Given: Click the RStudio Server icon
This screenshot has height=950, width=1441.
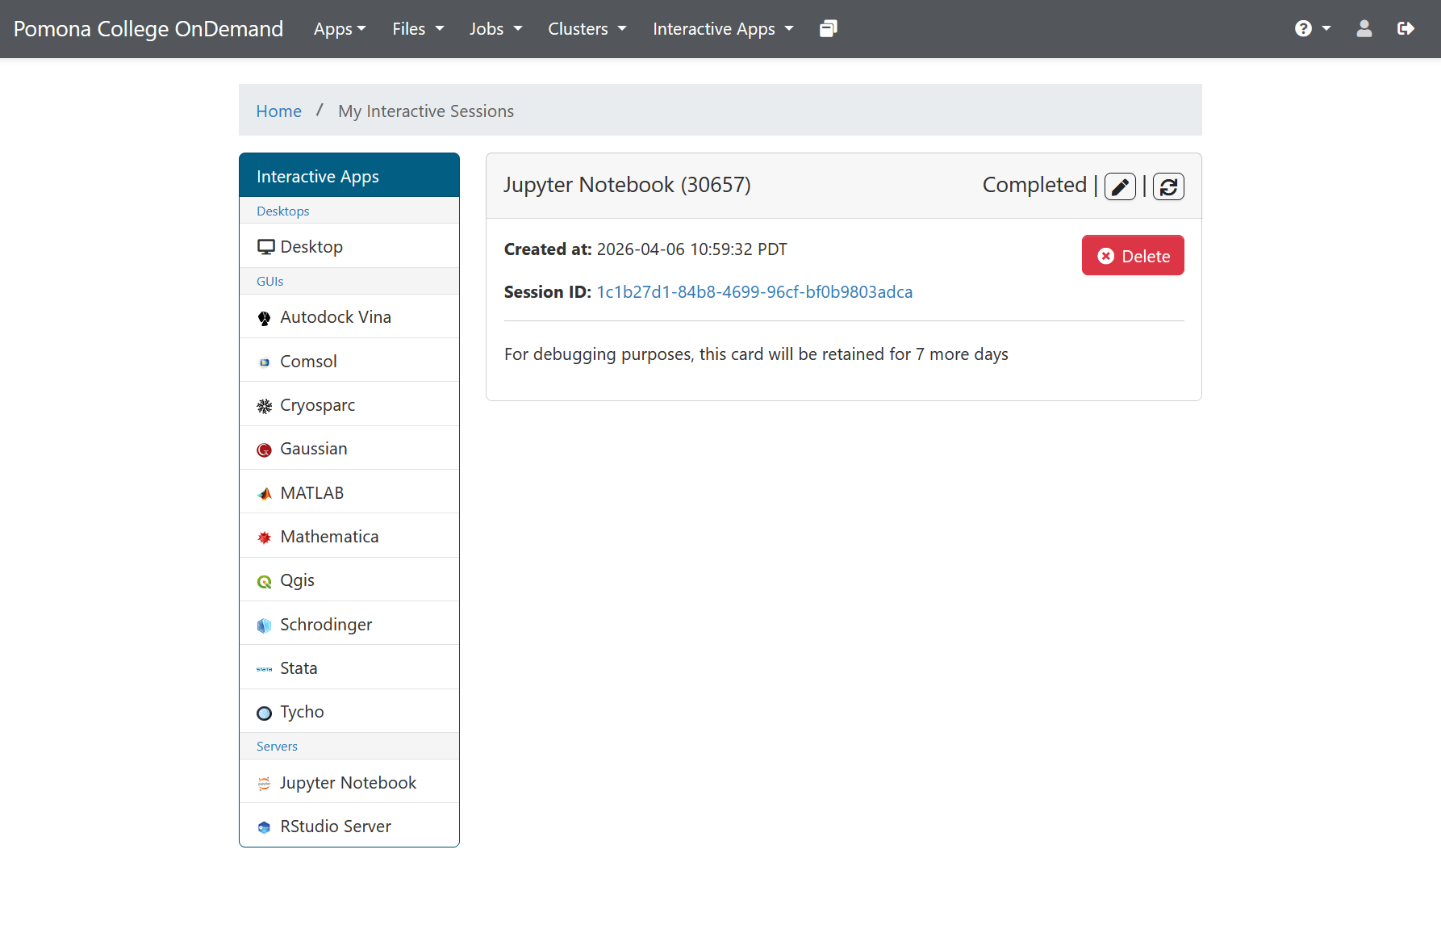Looking at the screenshot, I should click(264, 827).
